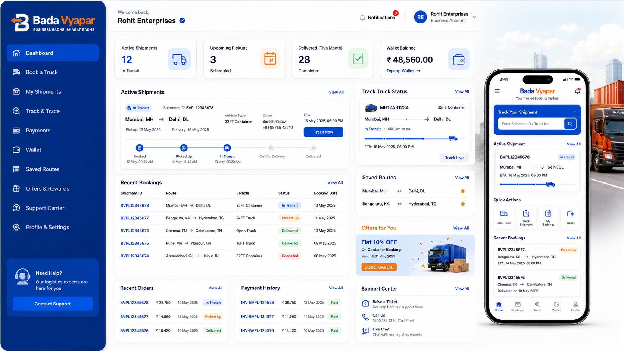This screenshot has width=624, height=351.
Task: Click the verified badge beside Rohit Enterprises
Action: [x=182, y=21]
